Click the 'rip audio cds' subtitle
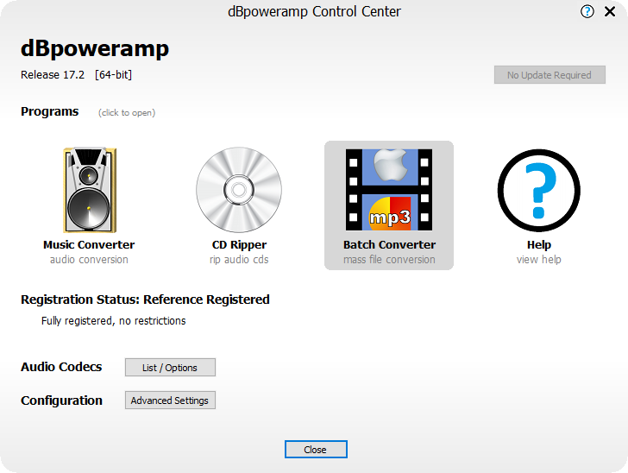The image size is (628, 473). tap(239, 260)
